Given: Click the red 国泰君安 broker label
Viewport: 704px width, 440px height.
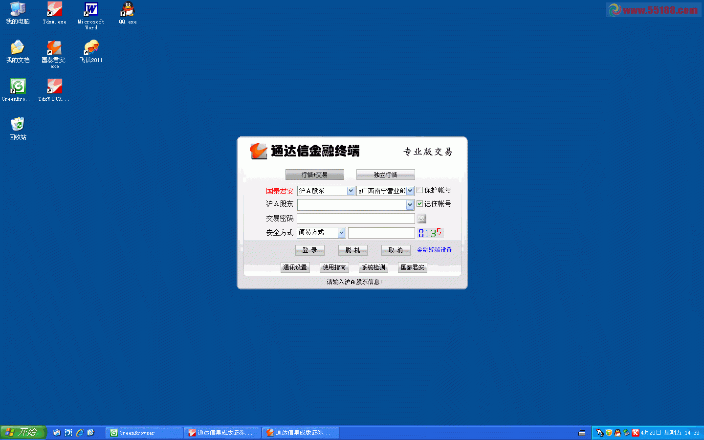Looking at the screenshot, I should point(280,191).
